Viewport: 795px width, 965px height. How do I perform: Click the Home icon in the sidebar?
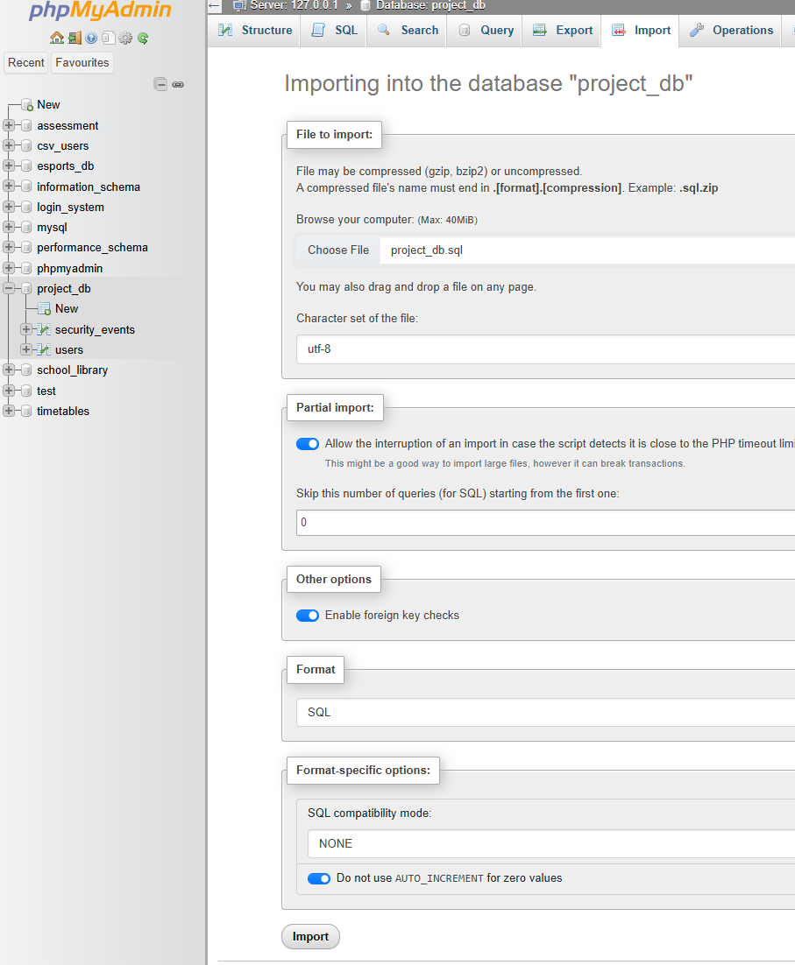pyautogui.click(x=57, y=39)
